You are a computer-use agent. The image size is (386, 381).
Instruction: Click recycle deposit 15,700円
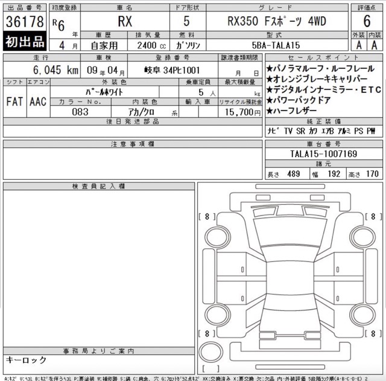click(242, 112)
